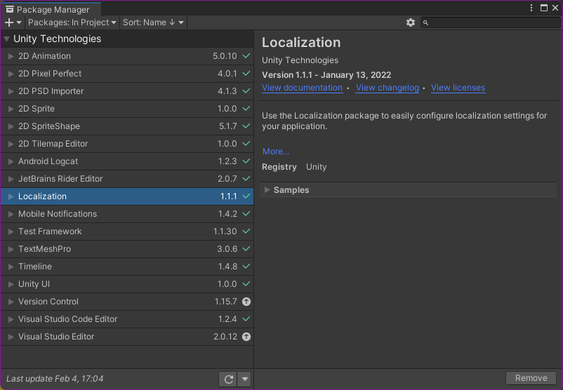The width and height of the screenshot is (563, 390).
Task: Click the installed checkmark for Localization
Action: pos(246,196)
